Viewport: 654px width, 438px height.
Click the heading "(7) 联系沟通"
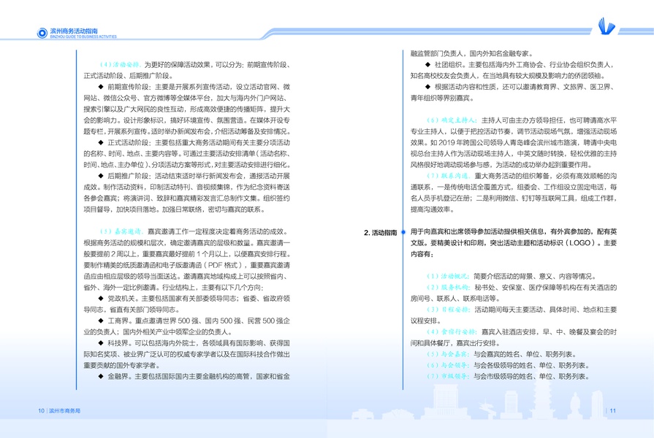pyautogui.click(x=448, y=176)
